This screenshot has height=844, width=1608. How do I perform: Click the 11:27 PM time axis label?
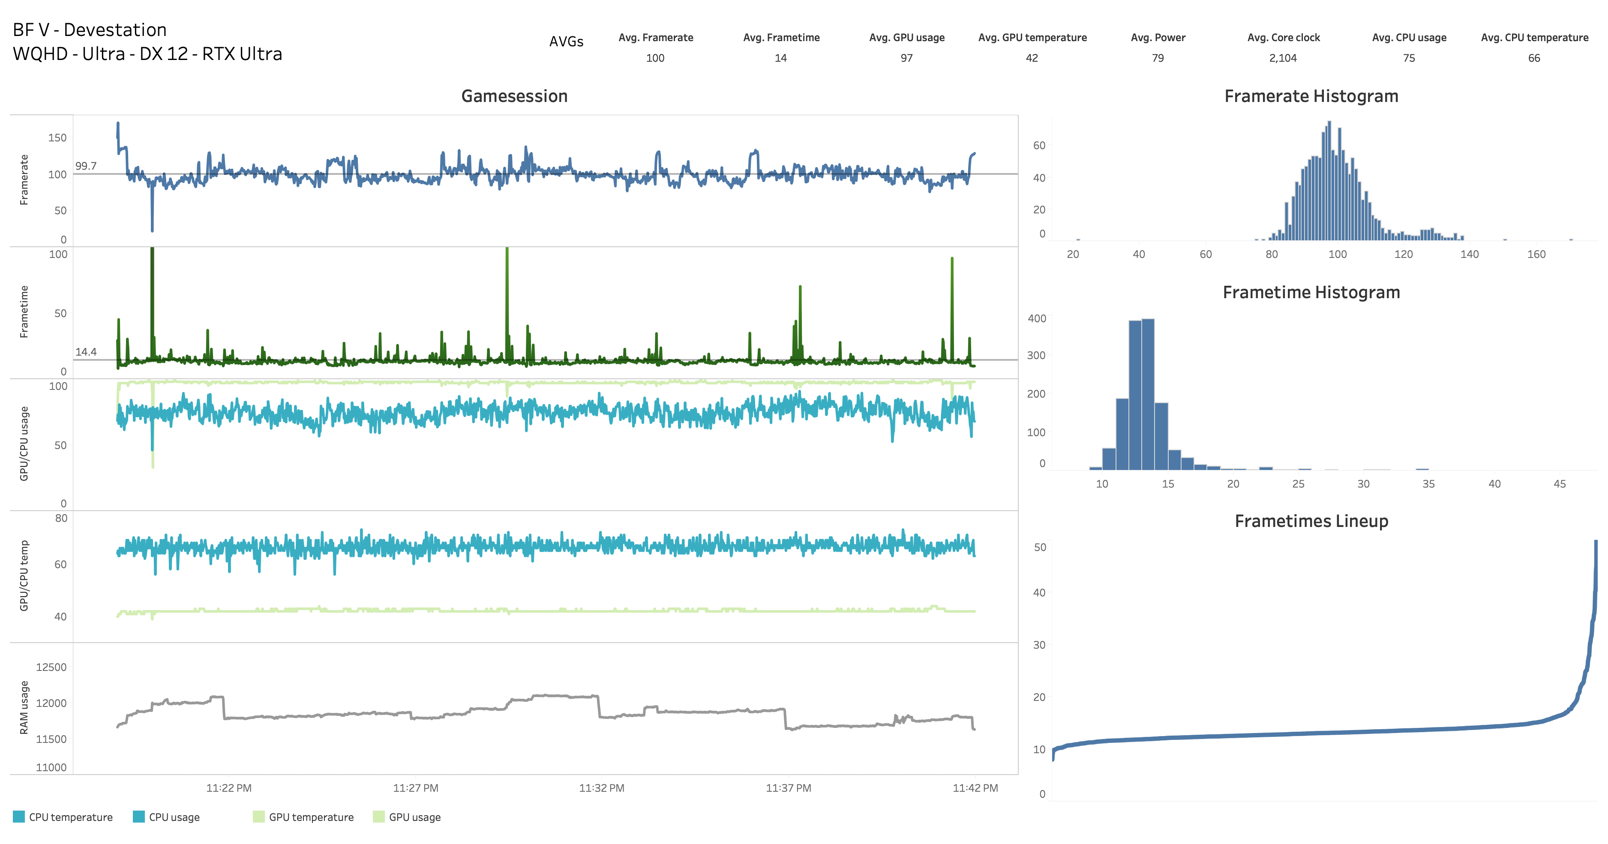tap(415, 788)
